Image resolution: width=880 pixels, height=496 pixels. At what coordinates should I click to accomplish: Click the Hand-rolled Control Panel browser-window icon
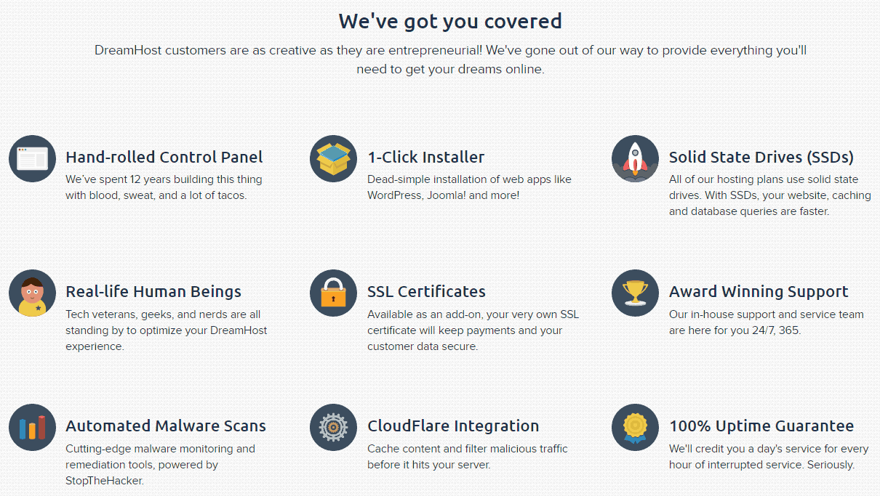(32, 158)
